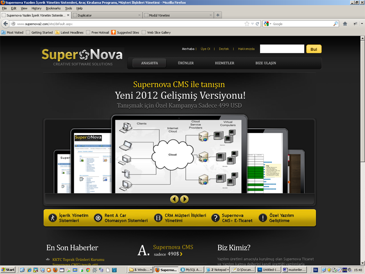Screen dimensions: 365x274
Task: Open the URL history dropdown arrow
Action: pyautogui.click(x=252, y=24)
